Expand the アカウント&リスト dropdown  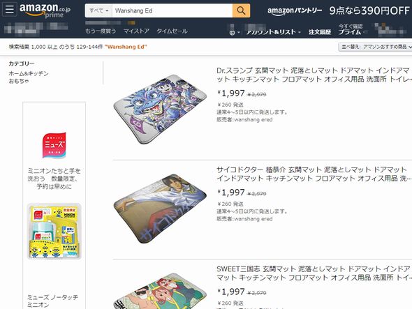[x=273, y=32]
